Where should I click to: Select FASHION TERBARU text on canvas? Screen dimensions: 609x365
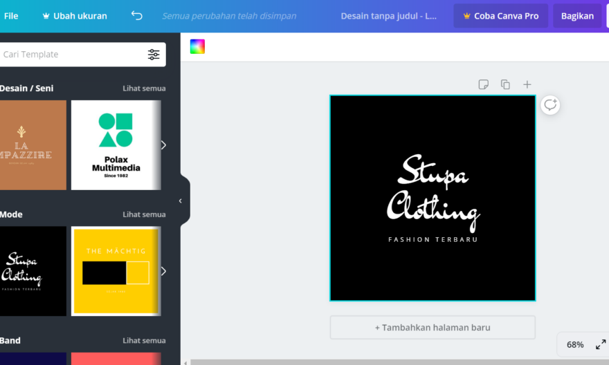(x=433, y=240)
